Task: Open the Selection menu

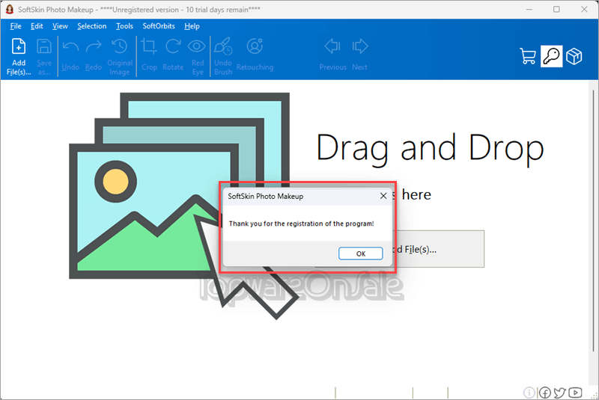Action: click(x=91, y=26)
